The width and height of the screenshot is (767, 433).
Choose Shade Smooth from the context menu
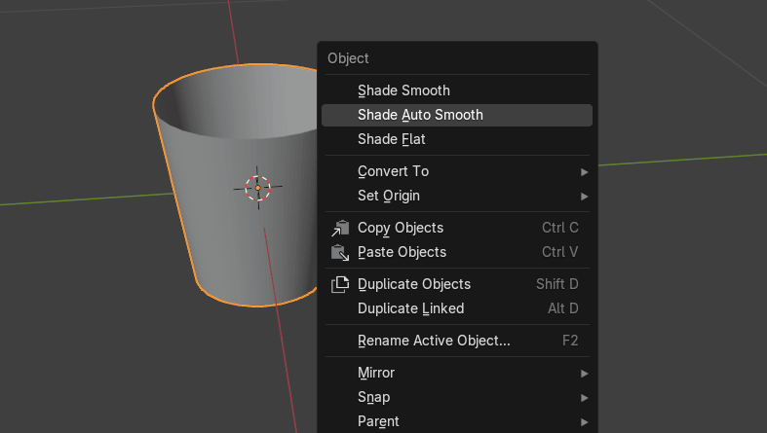pyautogui.click(x=403, y=90)
